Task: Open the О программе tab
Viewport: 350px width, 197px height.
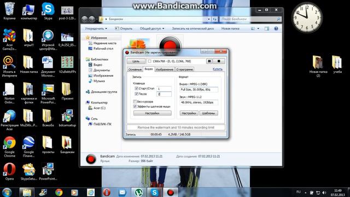Action: click(x=184, y=69)
